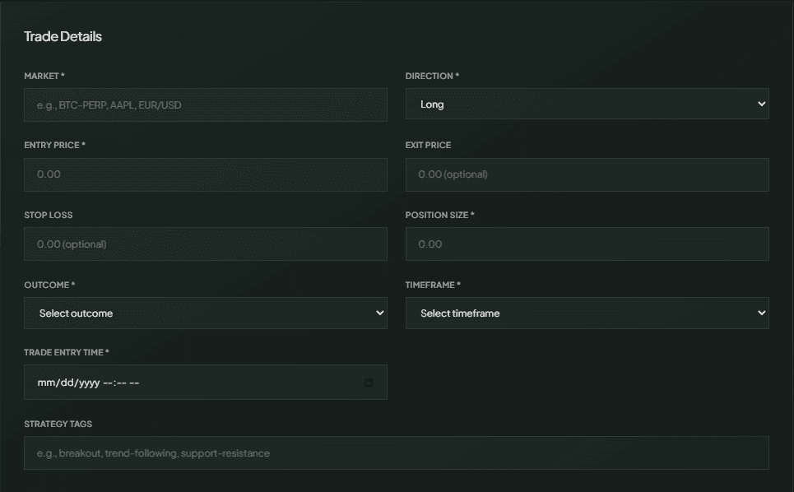Click the Strategy Tags input field
The width and height of the screenshot is (794, 492).
click(397, 453)
